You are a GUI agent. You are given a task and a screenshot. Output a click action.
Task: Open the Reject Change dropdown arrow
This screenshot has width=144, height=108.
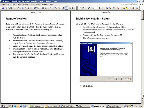click(x=120, y=8)
